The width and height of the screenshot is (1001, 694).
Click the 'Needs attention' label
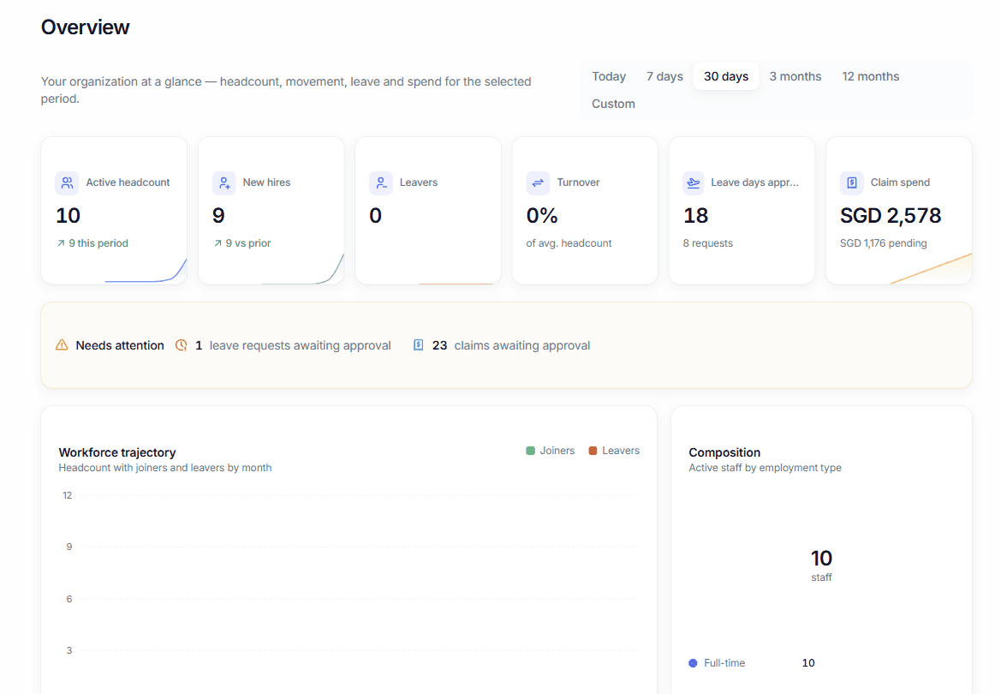(x=120, y=345)
